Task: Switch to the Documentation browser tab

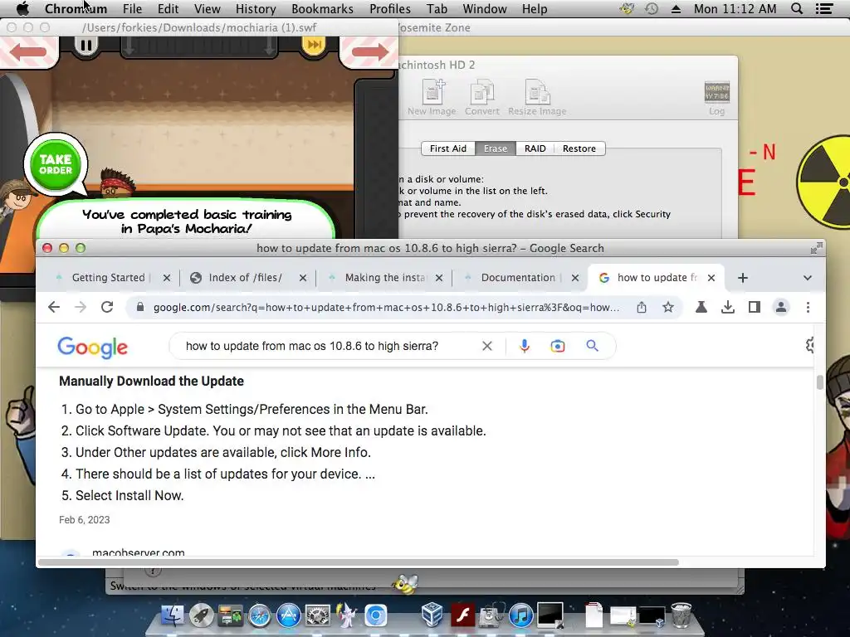Action: 518,277
